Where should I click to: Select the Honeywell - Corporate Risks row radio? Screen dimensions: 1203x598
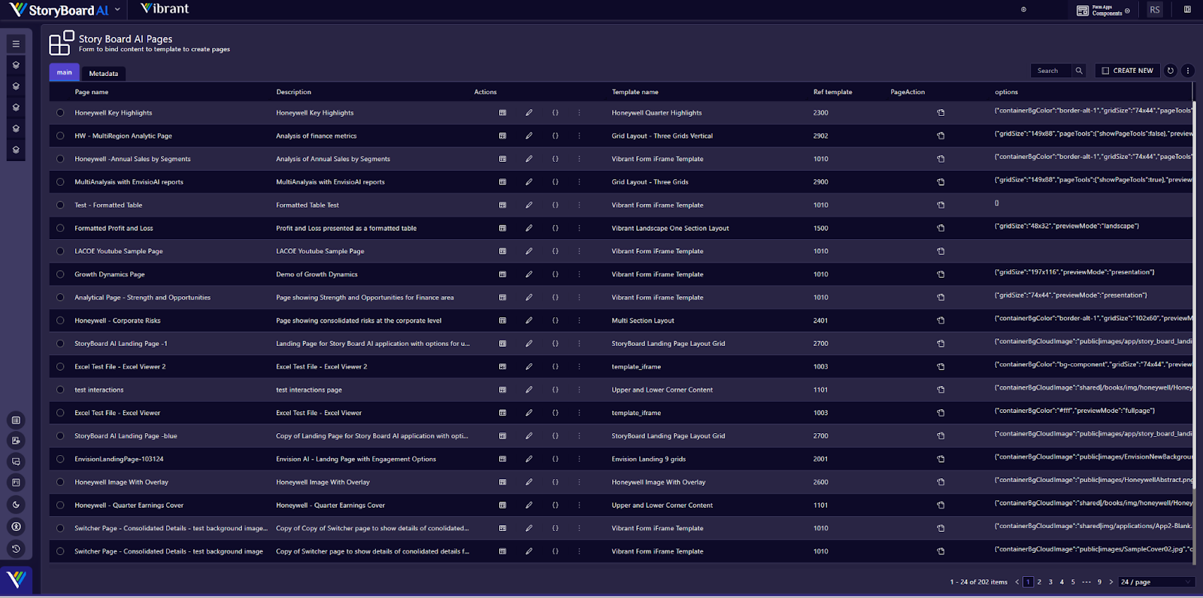[x=60, y=320]
